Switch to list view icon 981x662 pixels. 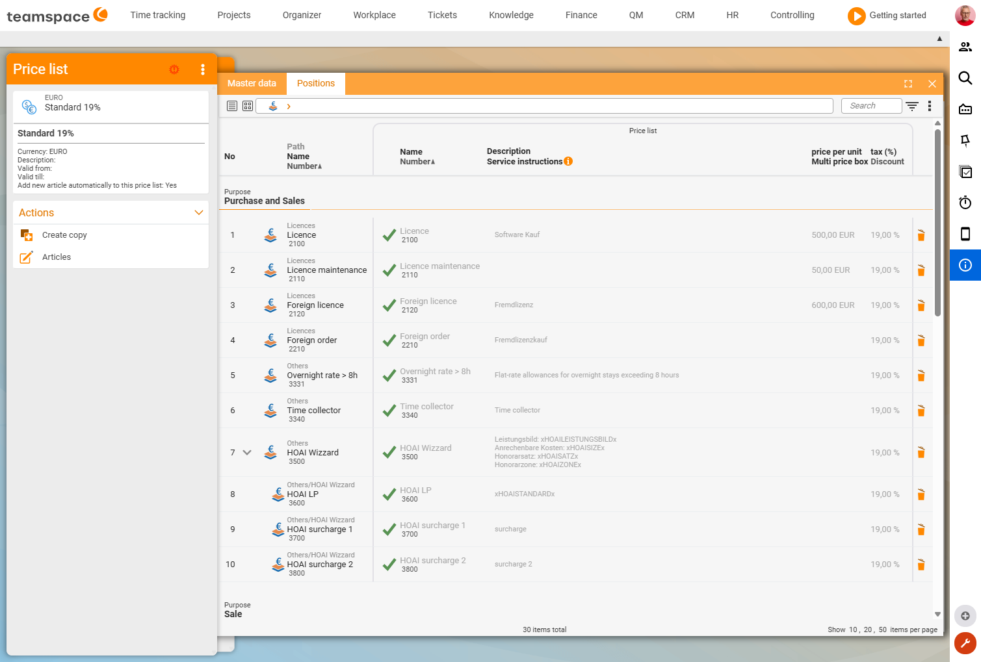(232, 106)
